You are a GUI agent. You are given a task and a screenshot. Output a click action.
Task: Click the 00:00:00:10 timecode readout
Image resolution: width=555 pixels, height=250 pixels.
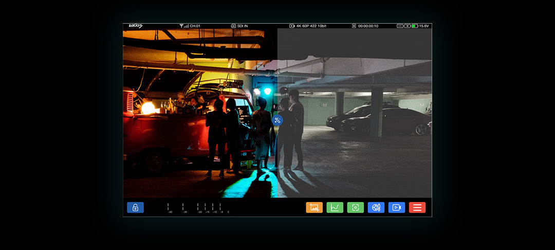pyautogui.click(x=368, y=26)
